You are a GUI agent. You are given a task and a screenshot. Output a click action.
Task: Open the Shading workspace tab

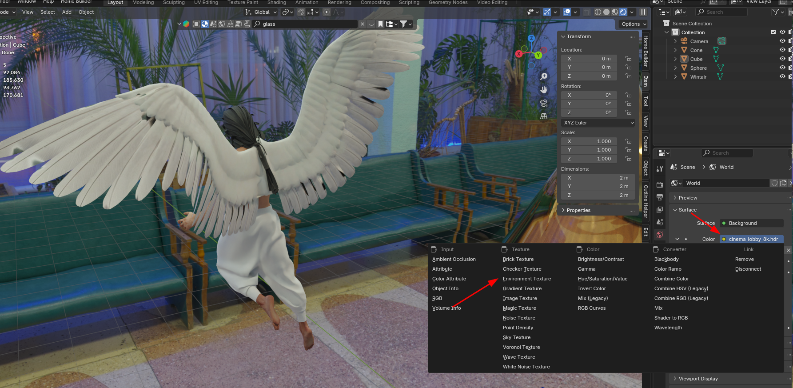277,3
